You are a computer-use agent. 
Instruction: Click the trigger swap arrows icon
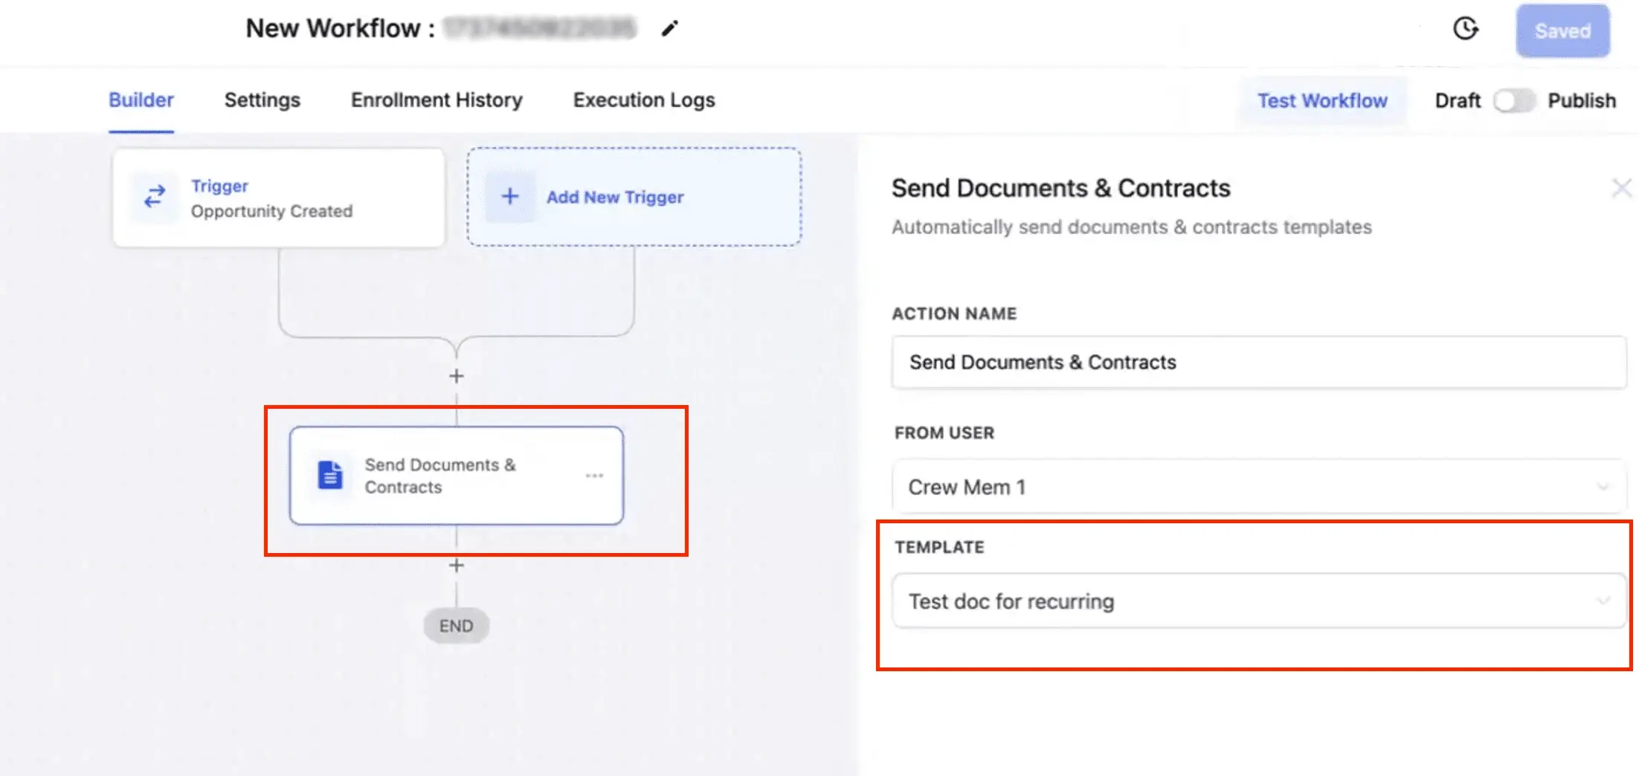155,197
